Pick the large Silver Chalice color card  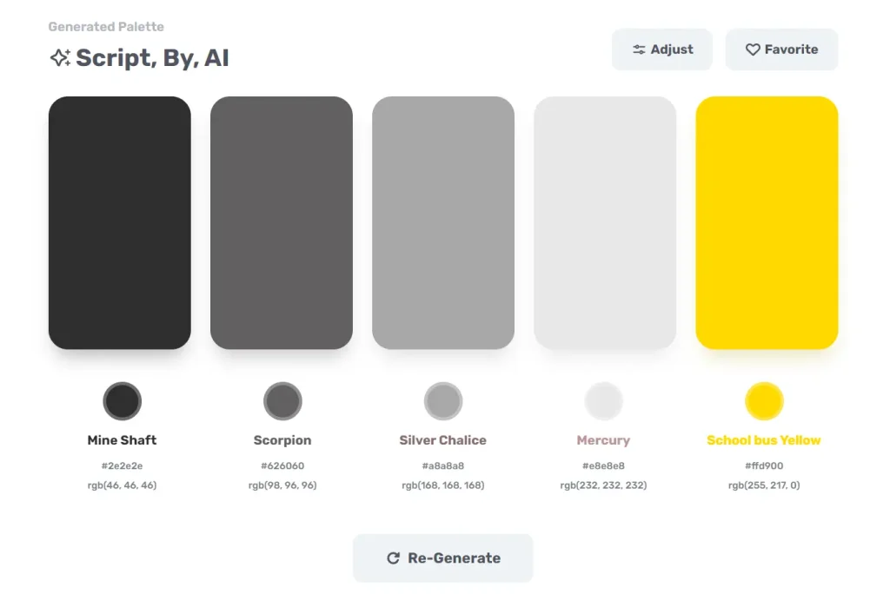443,223
